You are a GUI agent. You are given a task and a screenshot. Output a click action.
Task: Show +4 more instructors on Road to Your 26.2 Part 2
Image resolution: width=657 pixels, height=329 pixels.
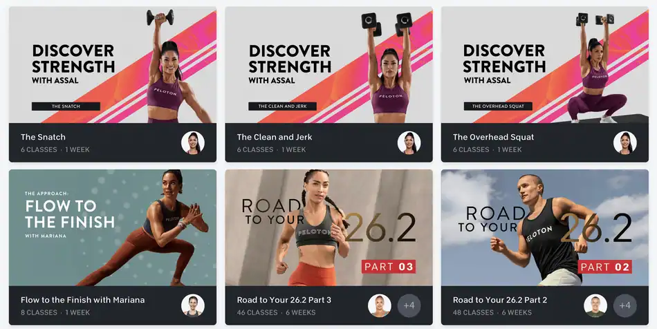click(x=625, y=305)
